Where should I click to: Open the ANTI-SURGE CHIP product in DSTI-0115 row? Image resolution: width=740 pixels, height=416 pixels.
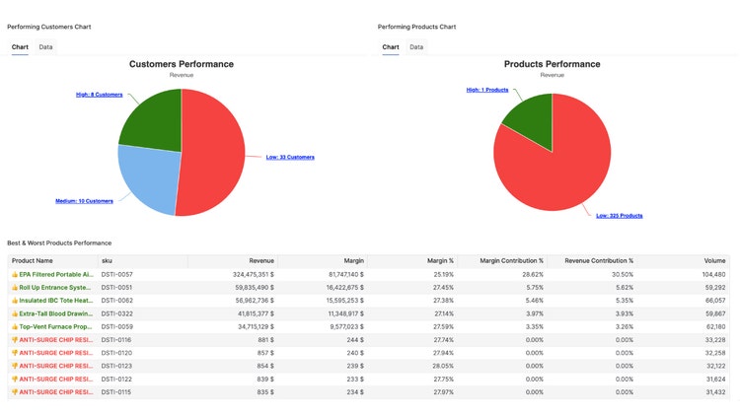click(56, 392)
